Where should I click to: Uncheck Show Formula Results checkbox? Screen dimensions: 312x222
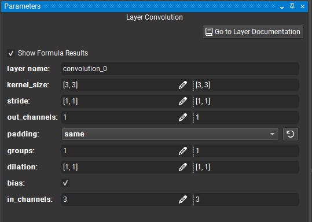(x=11, y=53)
